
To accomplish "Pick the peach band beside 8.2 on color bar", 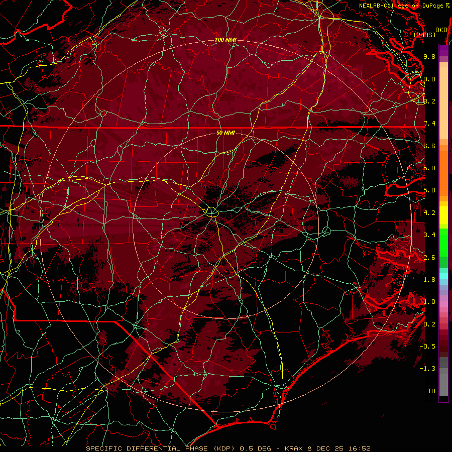I will 443,103.
